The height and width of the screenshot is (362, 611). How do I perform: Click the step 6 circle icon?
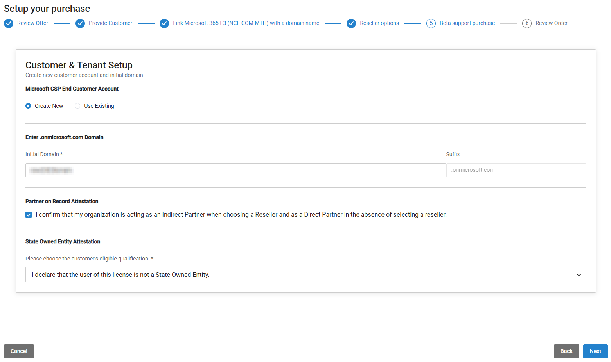click(x=527, y=23)
